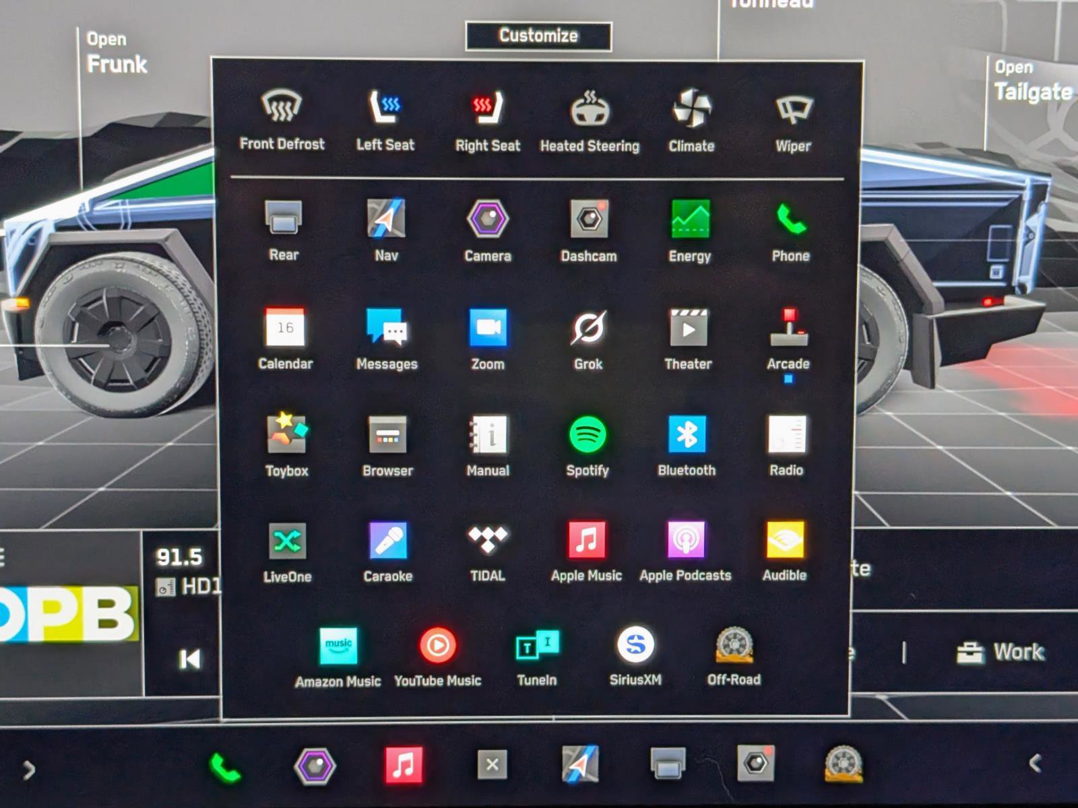Open Nav from the bottom dock
Screen dimensions: 1078x808
click(x=580, y=764)
